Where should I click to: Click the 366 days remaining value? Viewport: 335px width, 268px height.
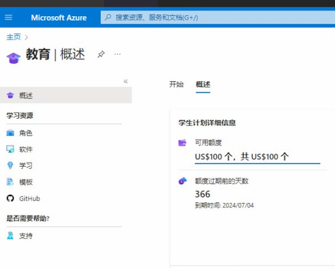[202, 194]
